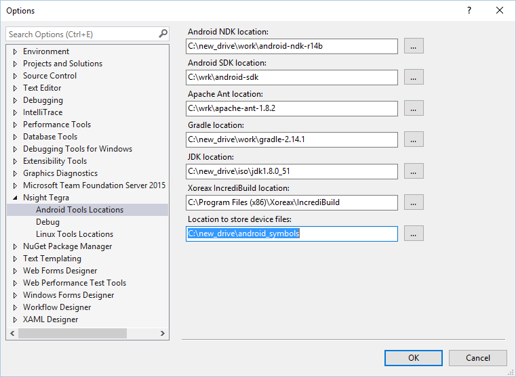Browse for device files storage location

[x=414, y=234]
